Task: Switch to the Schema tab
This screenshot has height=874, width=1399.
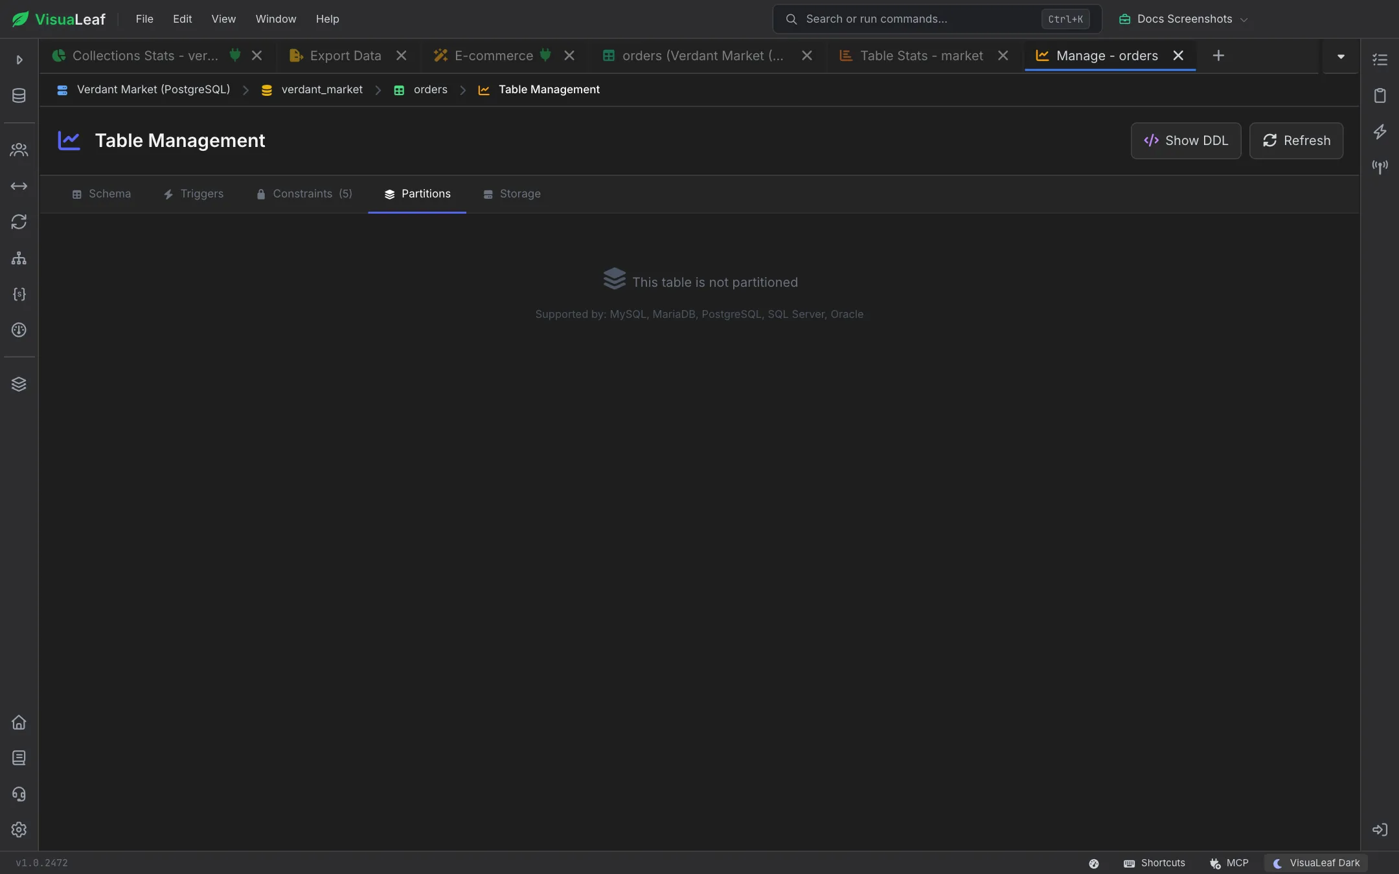Action: click(x=102, y=194)
